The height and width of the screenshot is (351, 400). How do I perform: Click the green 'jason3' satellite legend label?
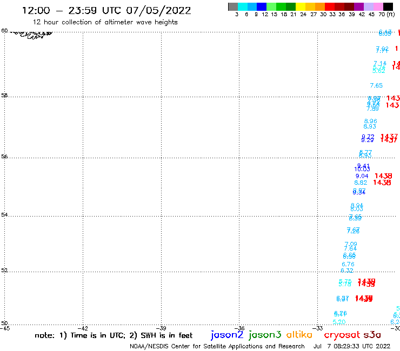[x=265, y=335]
